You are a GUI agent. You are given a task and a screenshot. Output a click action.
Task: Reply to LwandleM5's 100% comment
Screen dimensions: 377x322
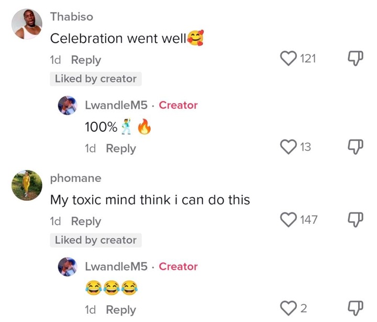[x=121, y=148]
